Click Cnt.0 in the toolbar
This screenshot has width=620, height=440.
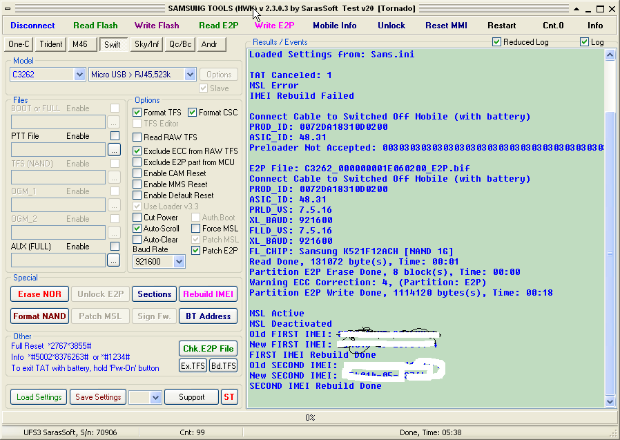pyautogui.click(x=553, y=26)
